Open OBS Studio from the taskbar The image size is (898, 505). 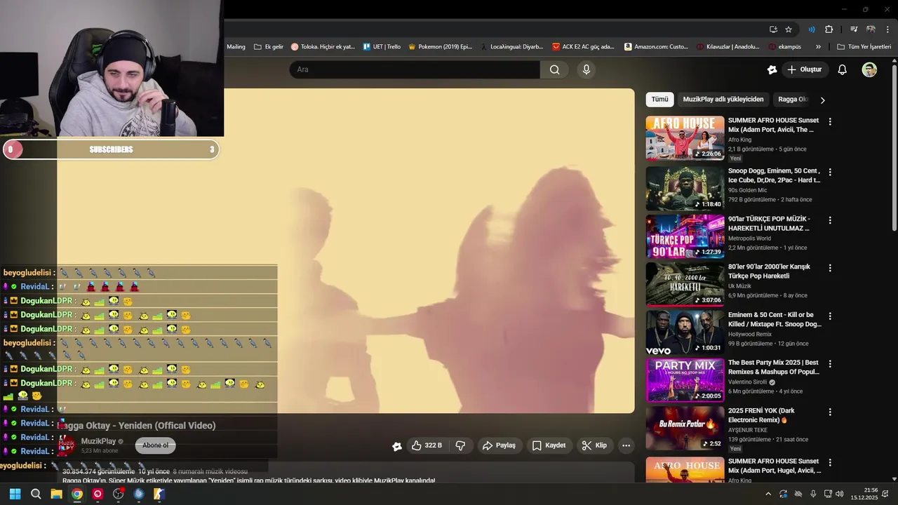coord(118,494)
